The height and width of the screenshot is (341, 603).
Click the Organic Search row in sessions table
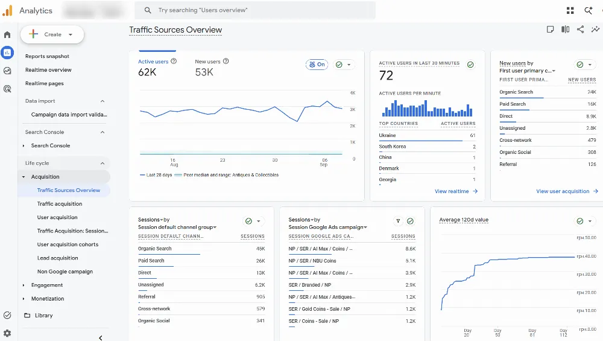coord(201,249)
